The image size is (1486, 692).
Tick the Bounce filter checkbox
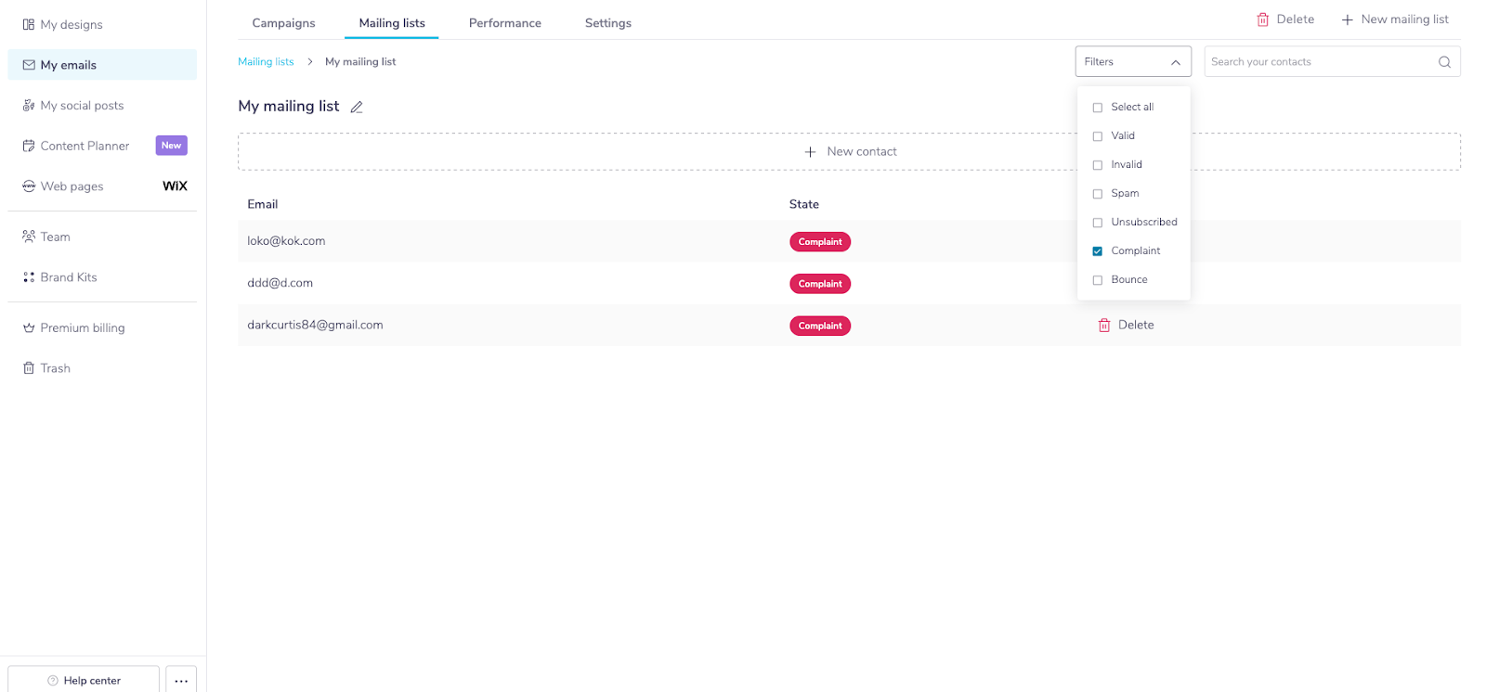(1098, 280)
